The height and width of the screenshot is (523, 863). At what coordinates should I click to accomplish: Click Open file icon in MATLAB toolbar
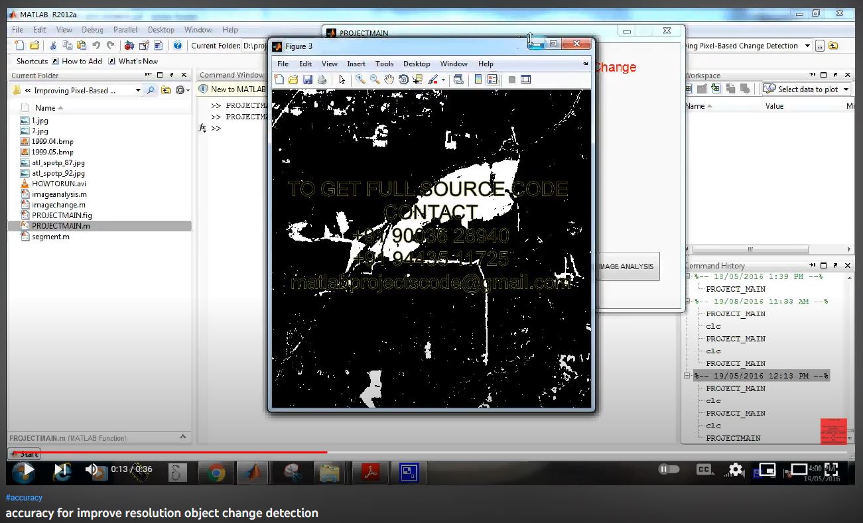pyautogui.click(x=34, y=46)
